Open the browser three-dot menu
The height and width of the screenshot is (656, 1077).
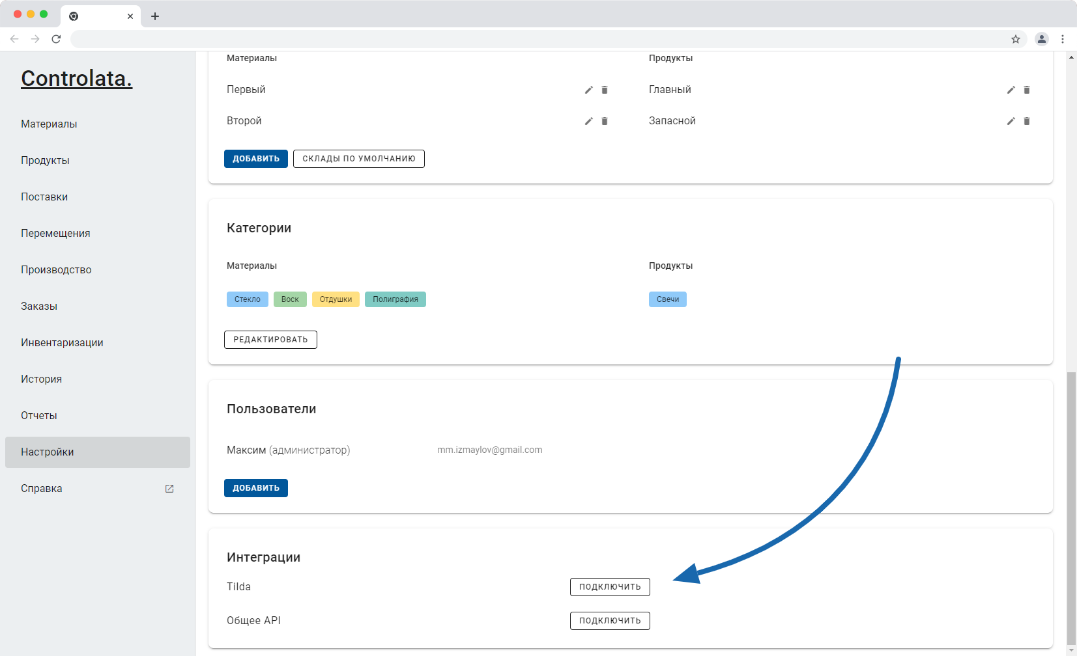point(1063,39)
